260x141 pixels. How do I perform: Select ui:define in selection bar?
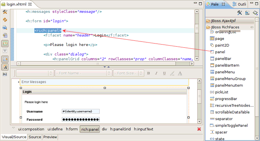coord(55,129)
